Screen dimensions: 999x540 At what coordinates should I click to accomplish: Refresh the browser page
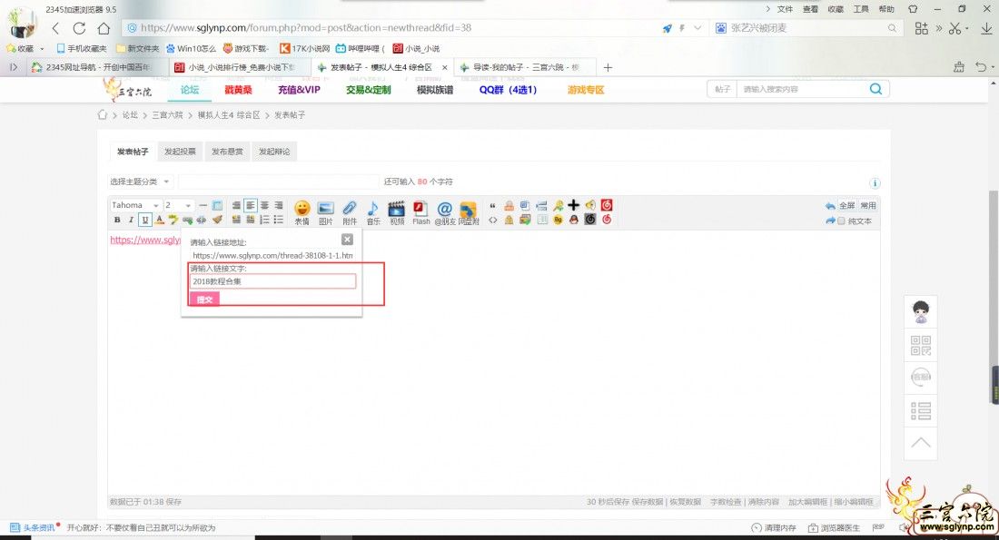(79, 28)
